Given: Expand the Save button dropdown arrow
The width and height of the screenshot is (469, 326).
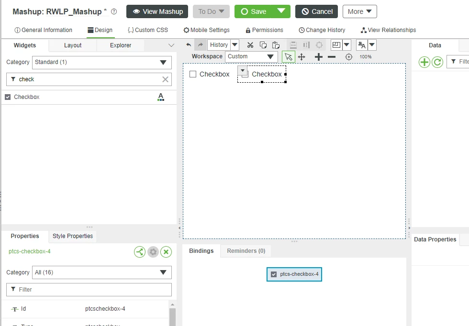Looking at the screenshot, I should pyautogui.click(x=281, y=11).
